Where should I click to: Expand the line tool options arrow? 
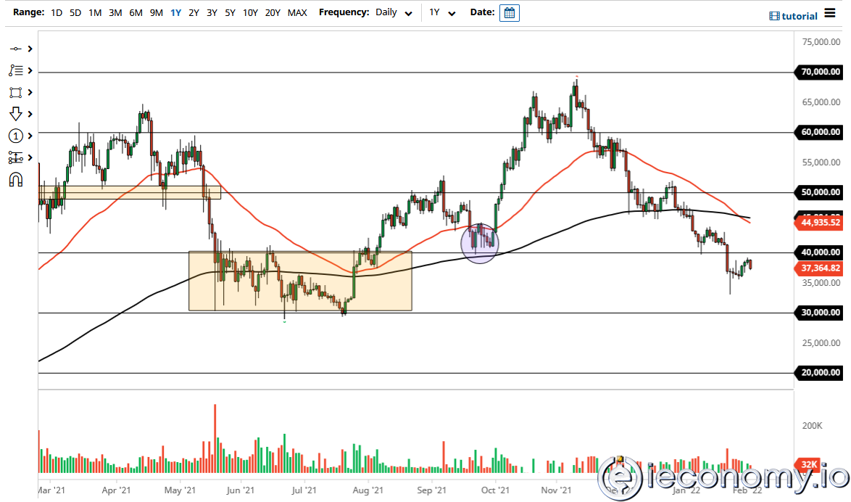[x=30, y=49]
